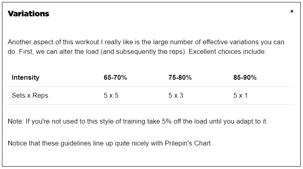Click the 5 x 3 table cell
303x169 pixels.
(175, 96)
